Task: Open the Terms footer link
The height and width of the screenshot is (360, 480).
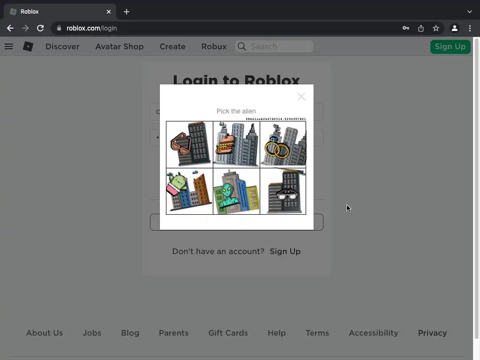Action: click(317, 333)
